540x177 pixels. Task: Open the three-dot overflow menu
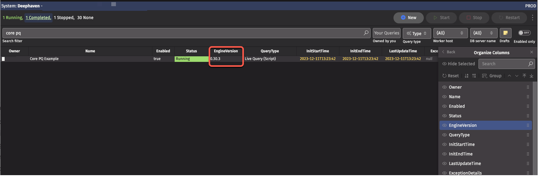point(533,18)
